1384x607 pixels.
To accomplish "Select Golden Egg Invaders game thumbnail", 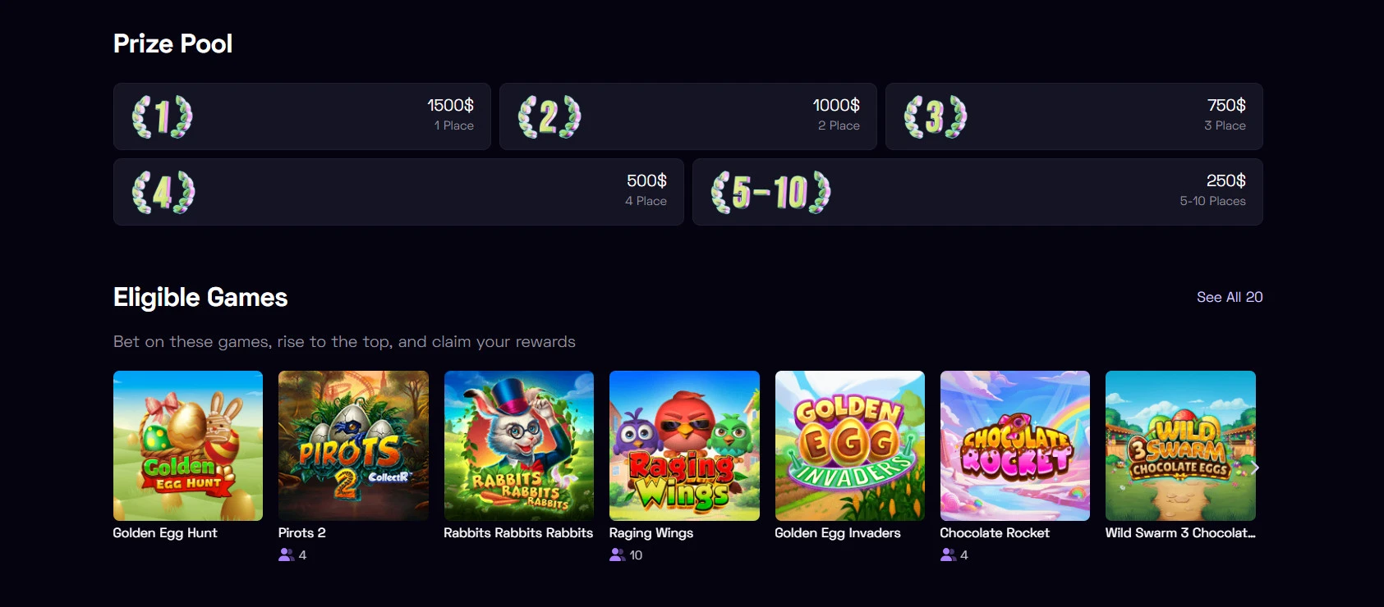I will (850, 445).
